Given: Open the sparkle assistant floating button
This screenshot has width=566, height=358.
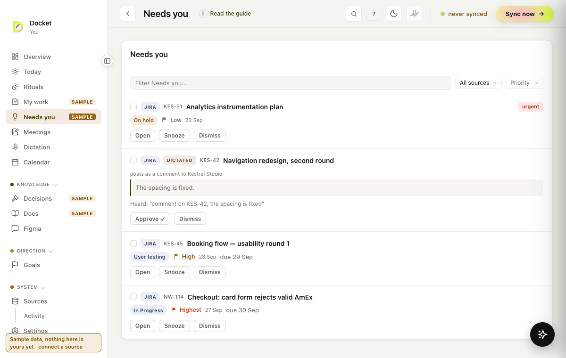Looking at the screenshot, I should click(x=542, y=334).
